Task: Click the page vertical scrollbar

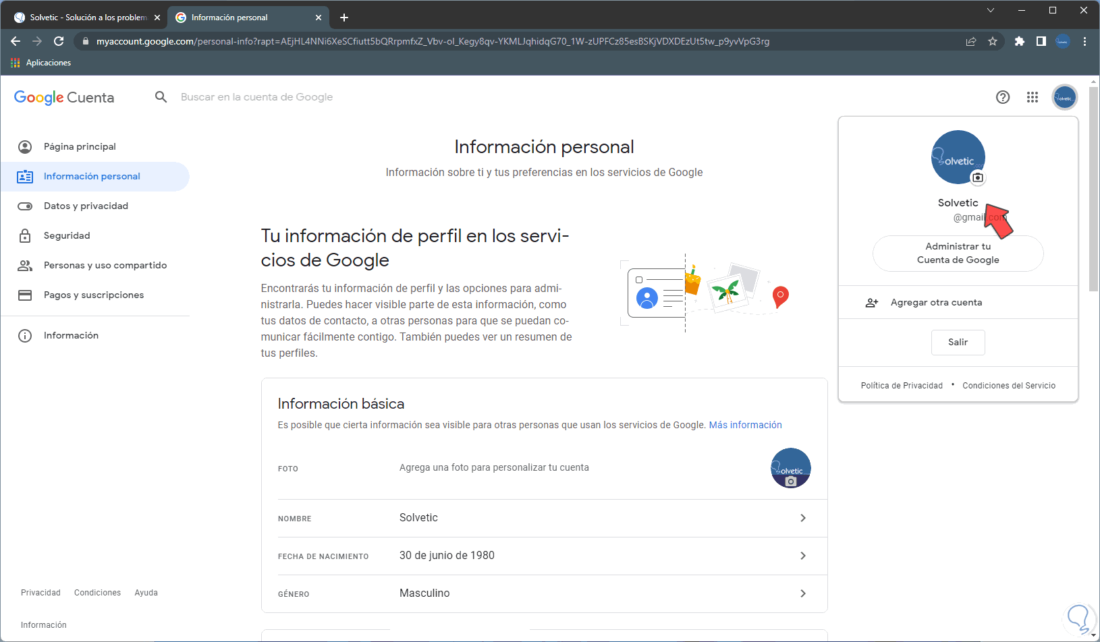Action: [1094, 189]
